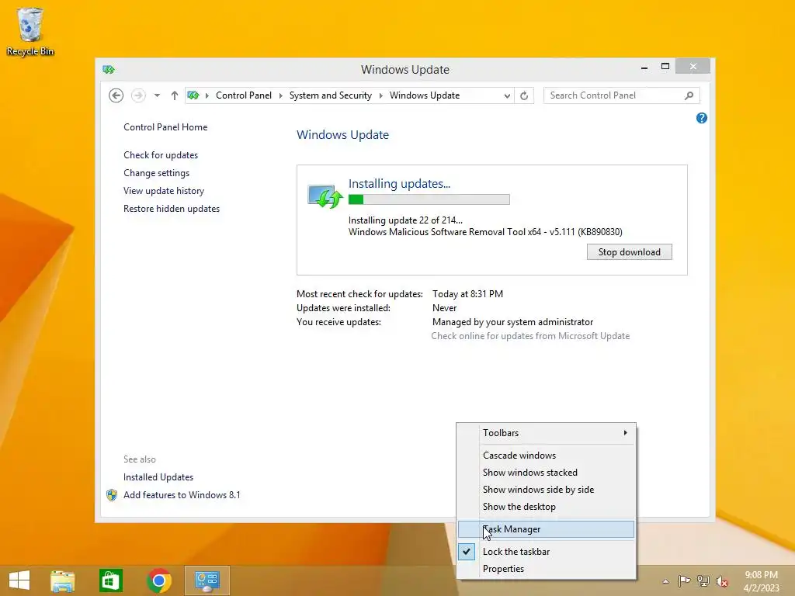
Task: Open help with the blue question mark
Action: click(x=702, y=118)
